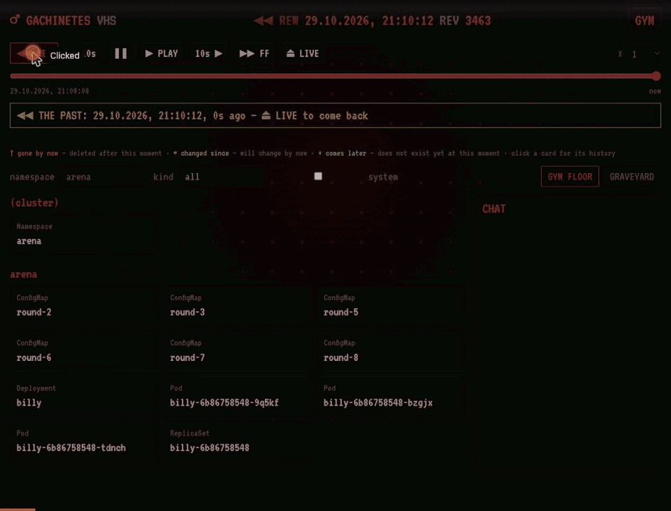Click the timeline start date 21:08:08 label
671x511 pixels.
[x=50, y=91]
